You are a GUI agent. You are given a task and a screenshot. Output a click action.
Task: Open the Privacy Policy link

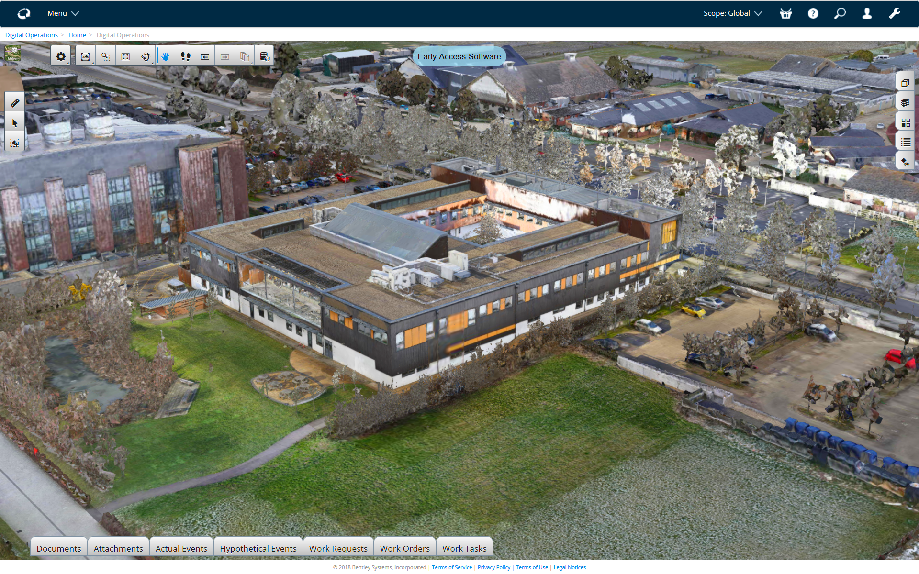(493, 567)
